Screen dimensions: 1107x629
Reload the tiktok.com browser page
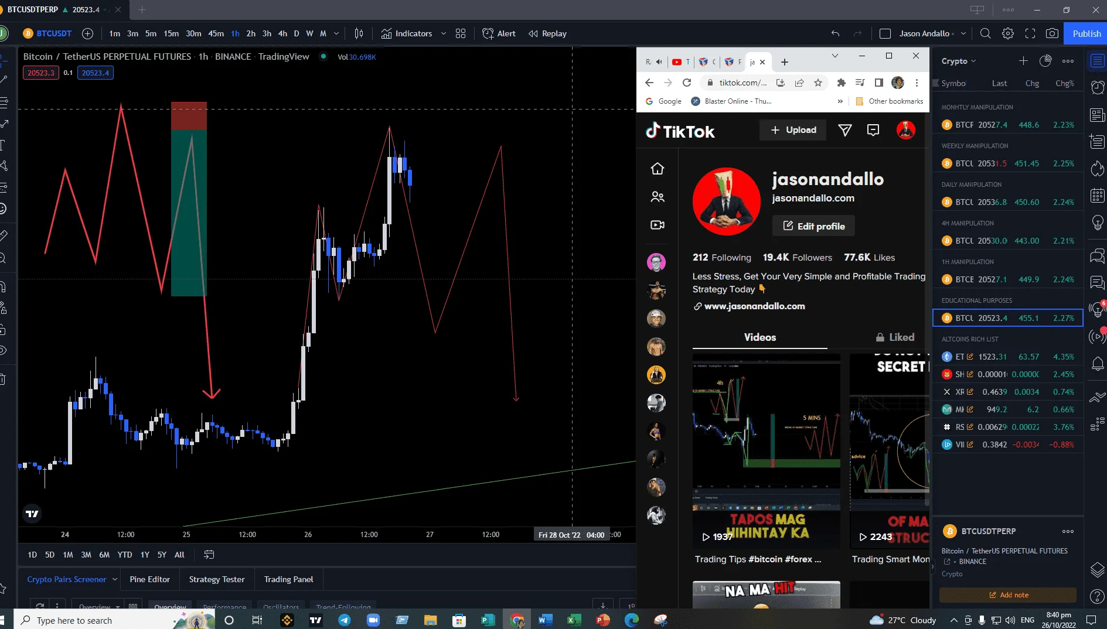tap(687, 83)
